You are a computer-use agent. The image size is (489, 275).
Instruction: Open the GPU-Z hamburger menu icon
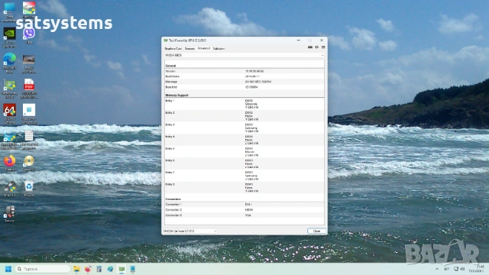323,47
